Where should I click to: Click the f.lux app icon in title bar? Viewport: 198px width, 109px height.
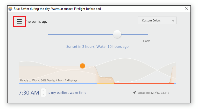tap(10, 9)
